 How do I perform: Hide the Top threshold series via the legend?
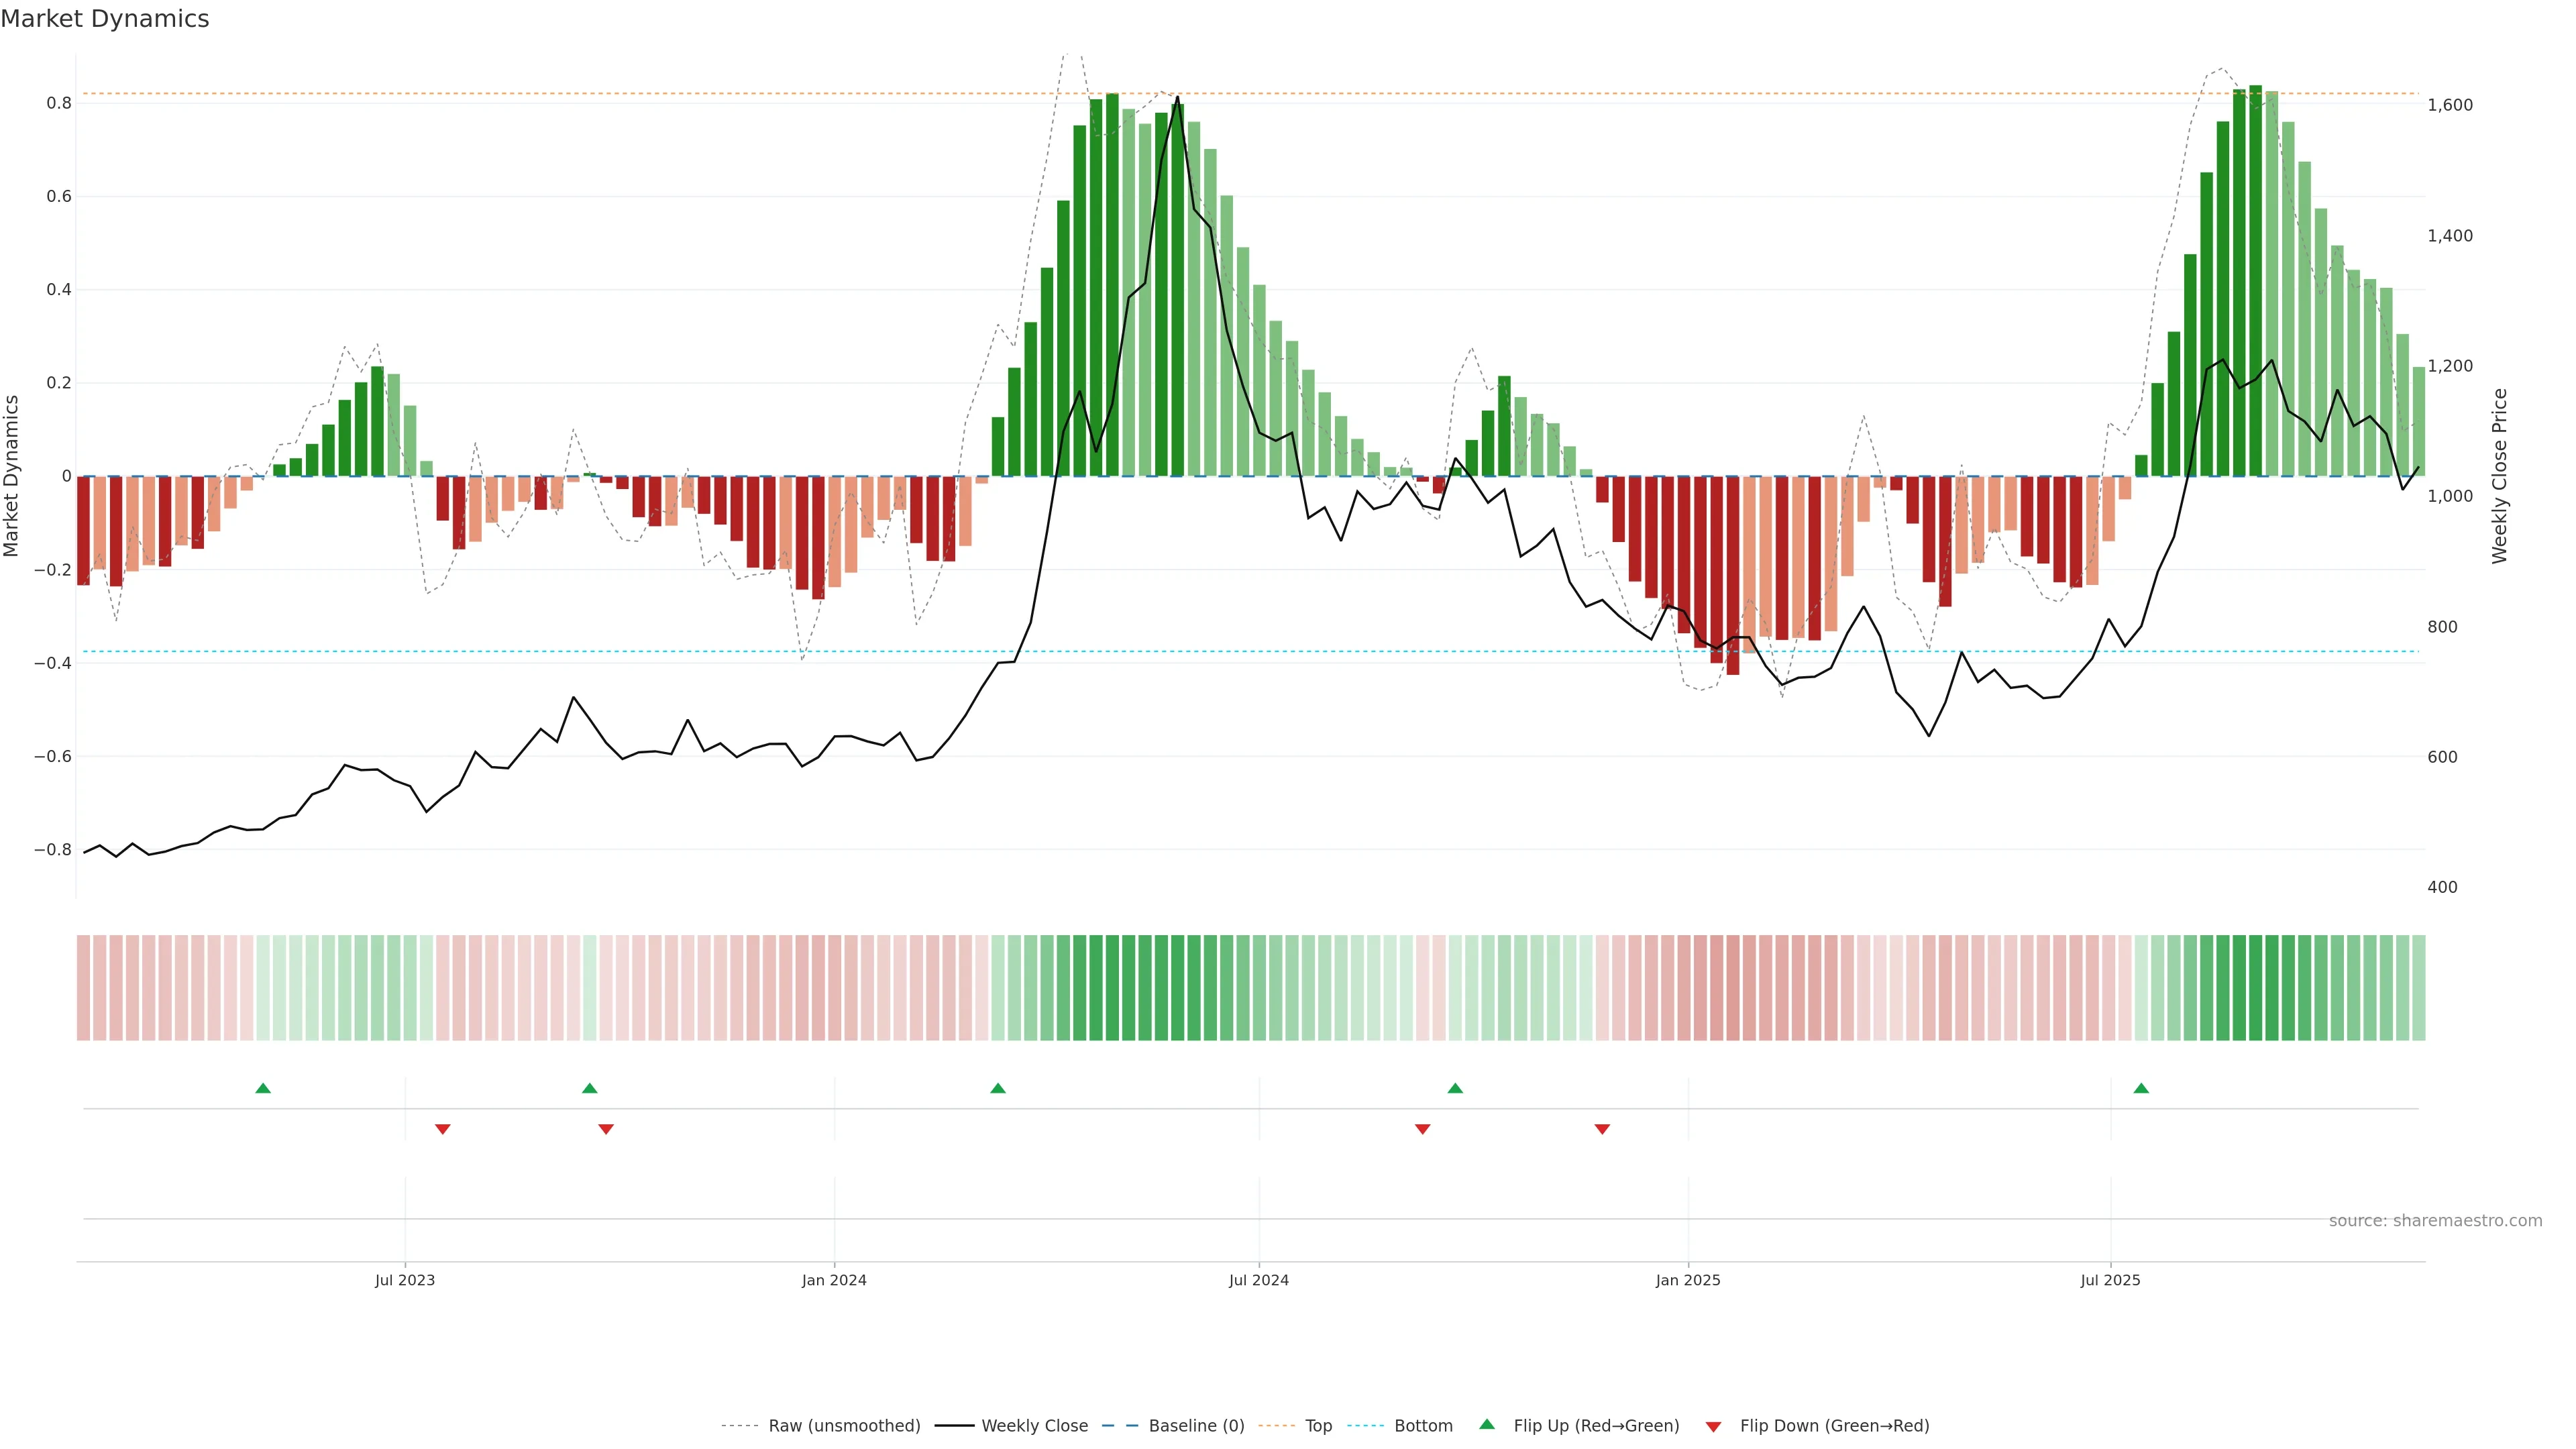[1318, 1426]
